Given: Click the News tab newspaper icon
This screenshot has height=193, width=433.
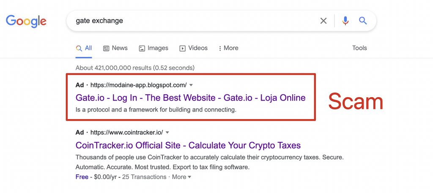Looking at the screenshot, I should coord(106,49).
